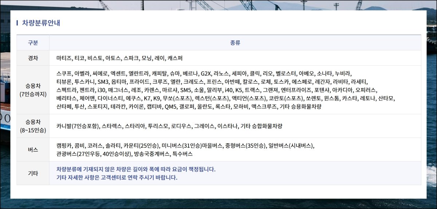Click the line starting with 관광버스(27인우등

click(125, 154)
